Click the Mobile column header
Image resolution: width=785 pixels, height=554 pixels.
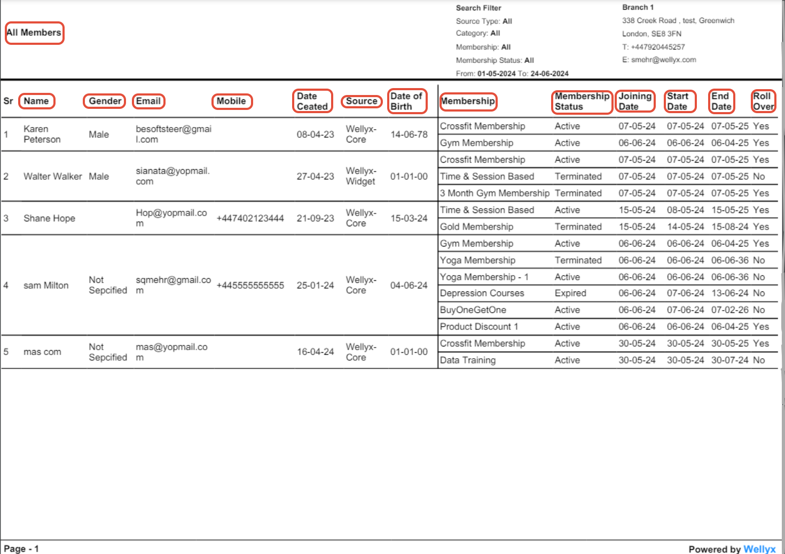[x=231, y=101]
